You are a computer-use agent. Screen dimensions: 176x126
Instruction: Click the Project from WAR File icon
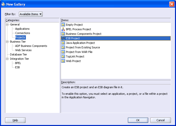tap(63, 52)
